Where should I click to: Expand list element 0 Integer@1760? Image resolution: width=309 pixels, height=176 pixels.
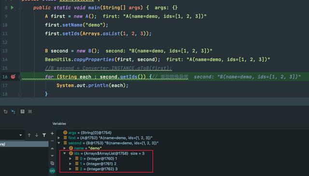pos(70,159)
